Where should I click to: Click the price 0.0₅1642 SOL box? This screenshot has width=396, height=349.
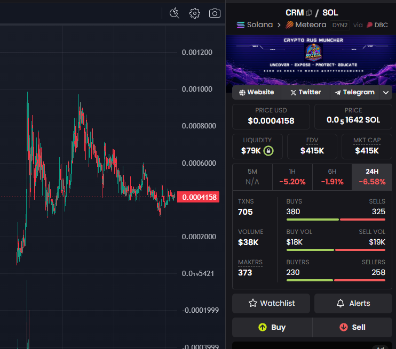click(353, 117)
